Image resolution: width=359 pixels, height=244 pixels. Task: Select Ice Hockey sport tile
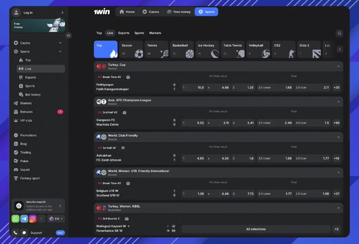208,49
